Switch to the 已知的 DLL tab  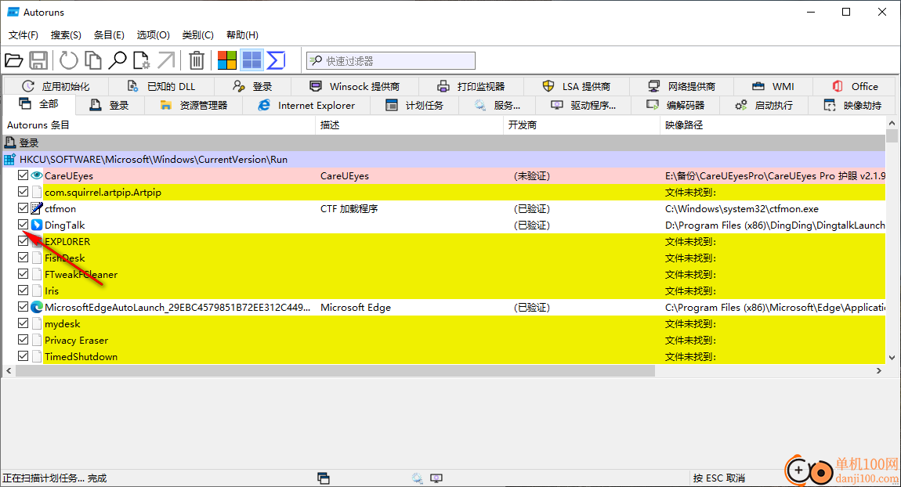pyautogui.click(x=161, y=86)
